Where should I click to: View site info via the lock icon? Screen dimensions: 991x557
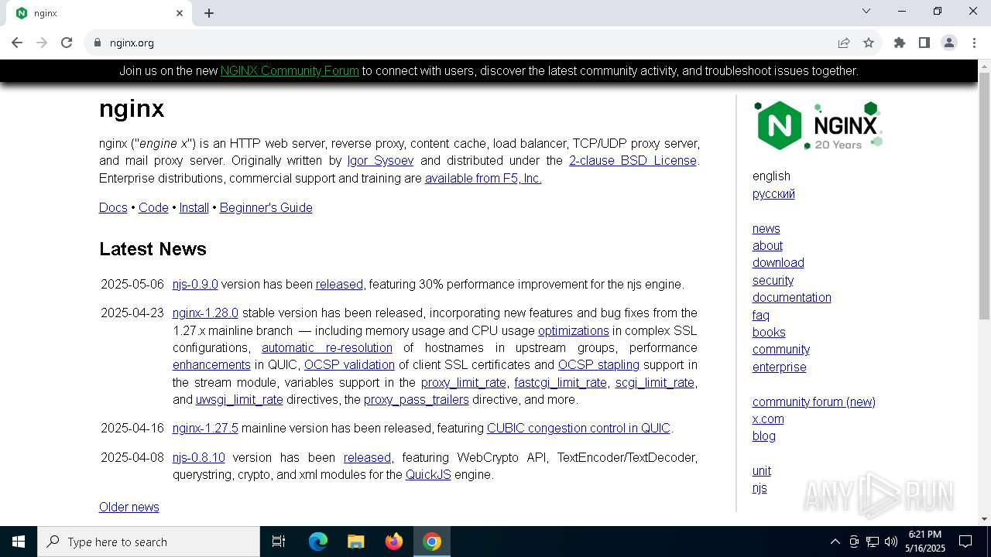(98, 43)
